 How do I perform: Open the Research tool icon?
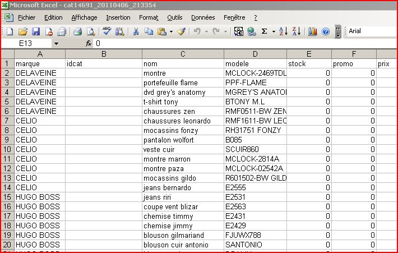point(120,31)
